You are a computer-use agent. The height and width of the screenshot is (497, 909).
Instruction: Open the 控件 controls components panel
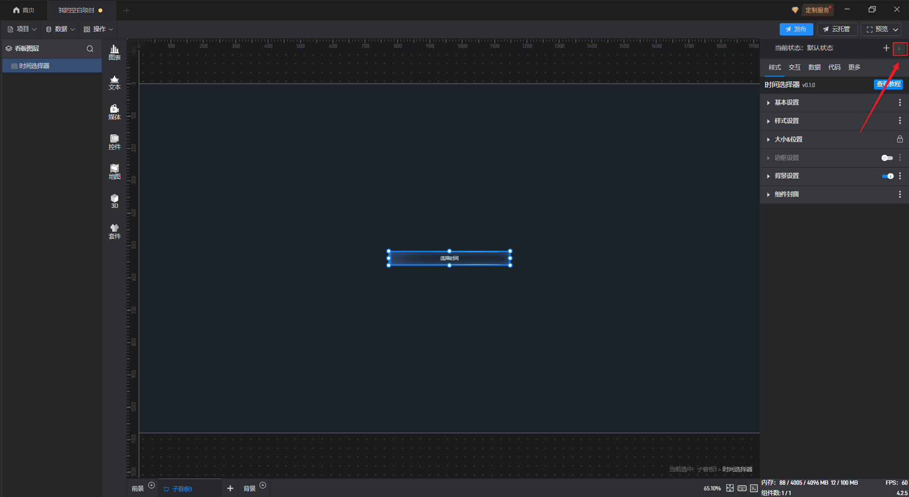115,142
